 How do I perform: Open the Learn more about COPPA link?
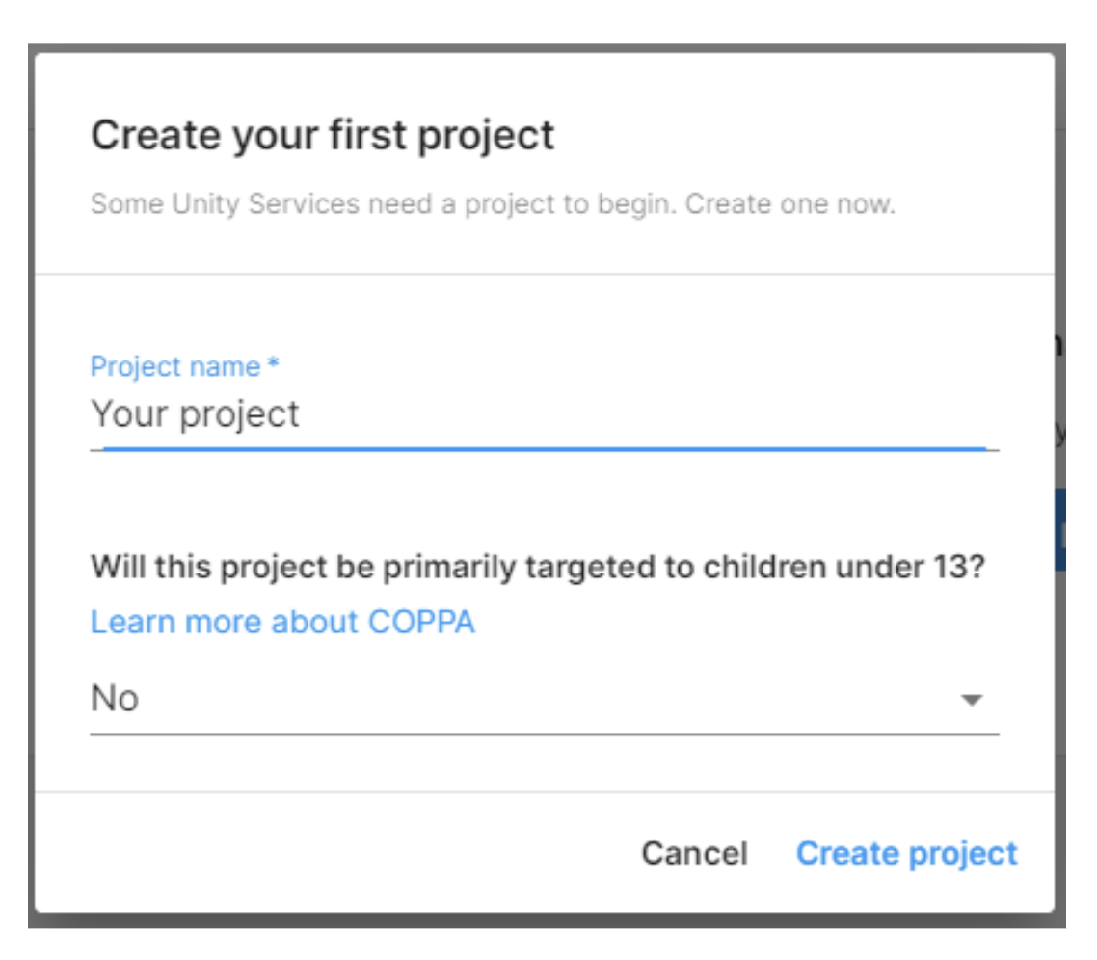(x=282, y=622)
